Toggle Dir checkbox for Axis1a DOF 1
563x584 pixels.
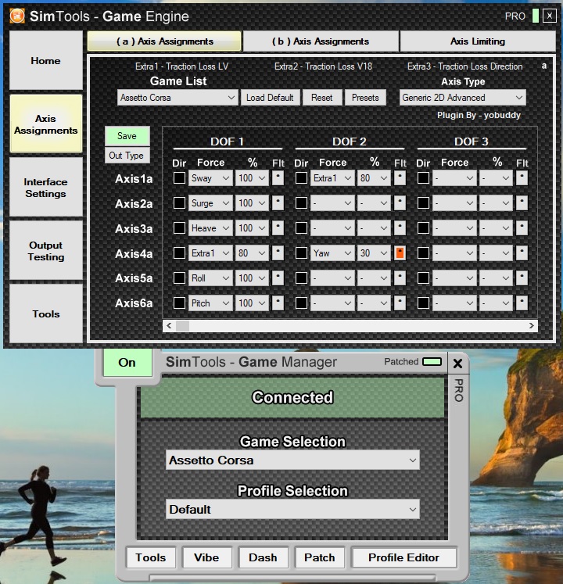pyautogui.click(x=179, y=178)
